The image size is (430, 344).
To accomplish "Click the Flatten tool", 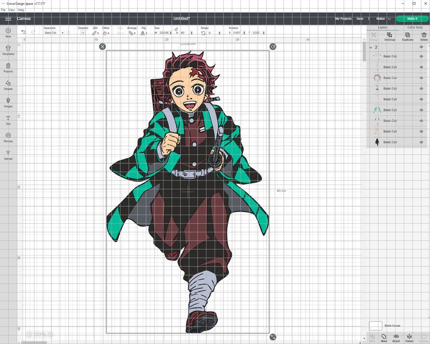I will (409, 338).
